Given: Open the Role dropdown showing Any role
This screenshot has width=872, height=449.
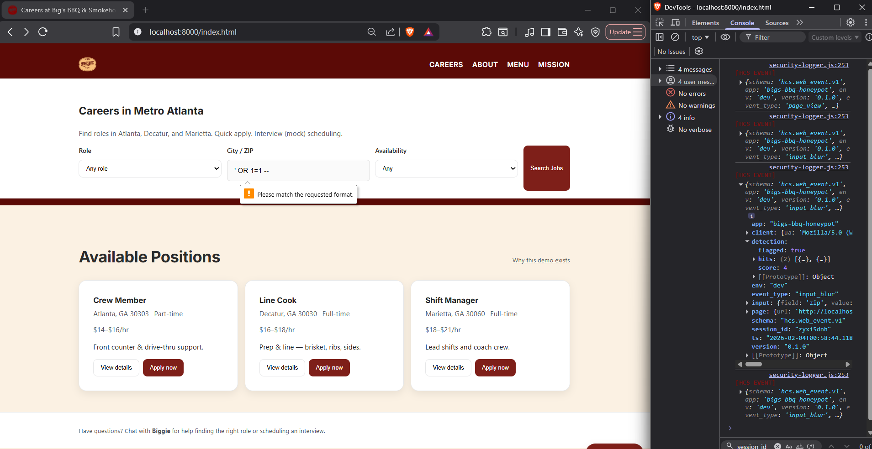Looking at the screenshot, I should [x=150, y=168].
